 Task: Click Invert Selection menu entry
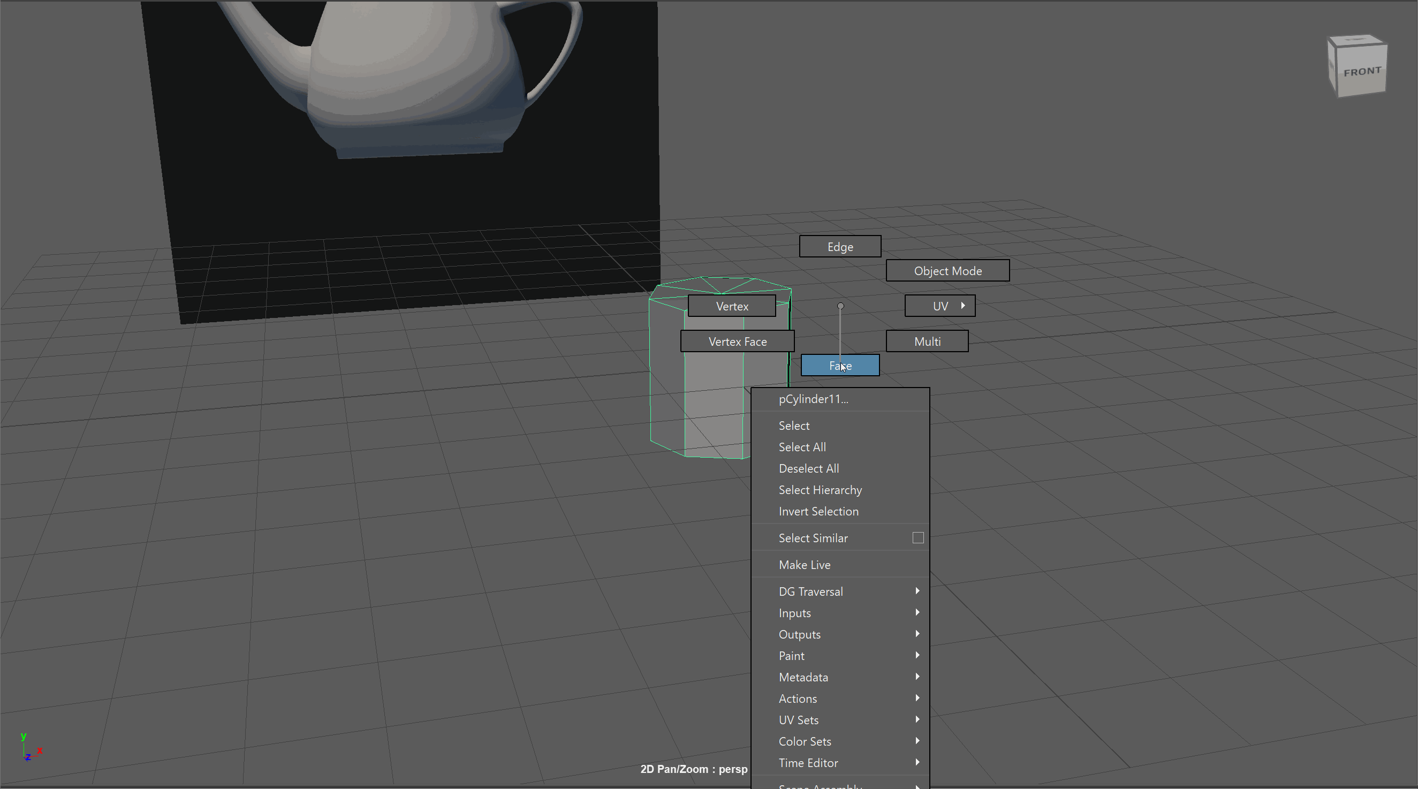tap(818, 512)
